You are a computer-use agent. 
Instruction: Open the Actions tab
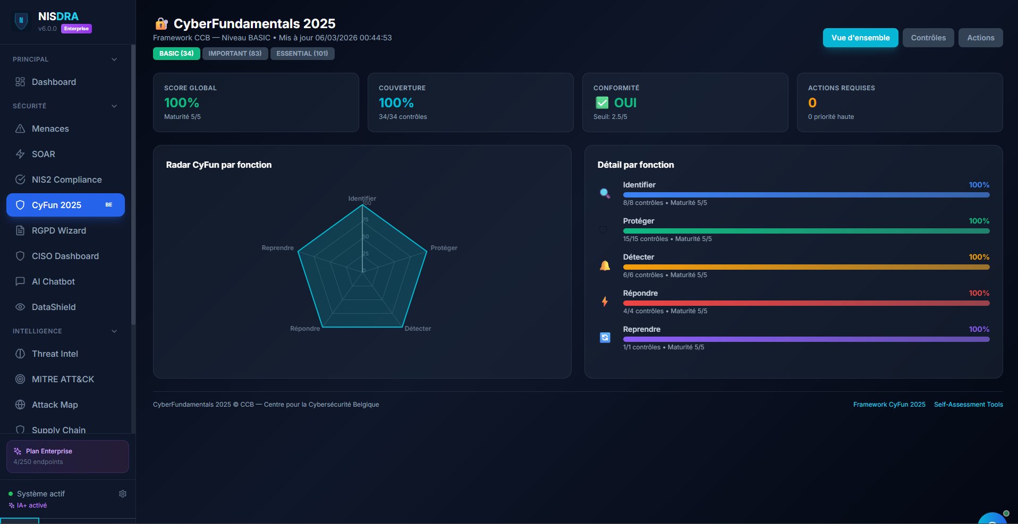pyautogui.click(x=980, y=38)
